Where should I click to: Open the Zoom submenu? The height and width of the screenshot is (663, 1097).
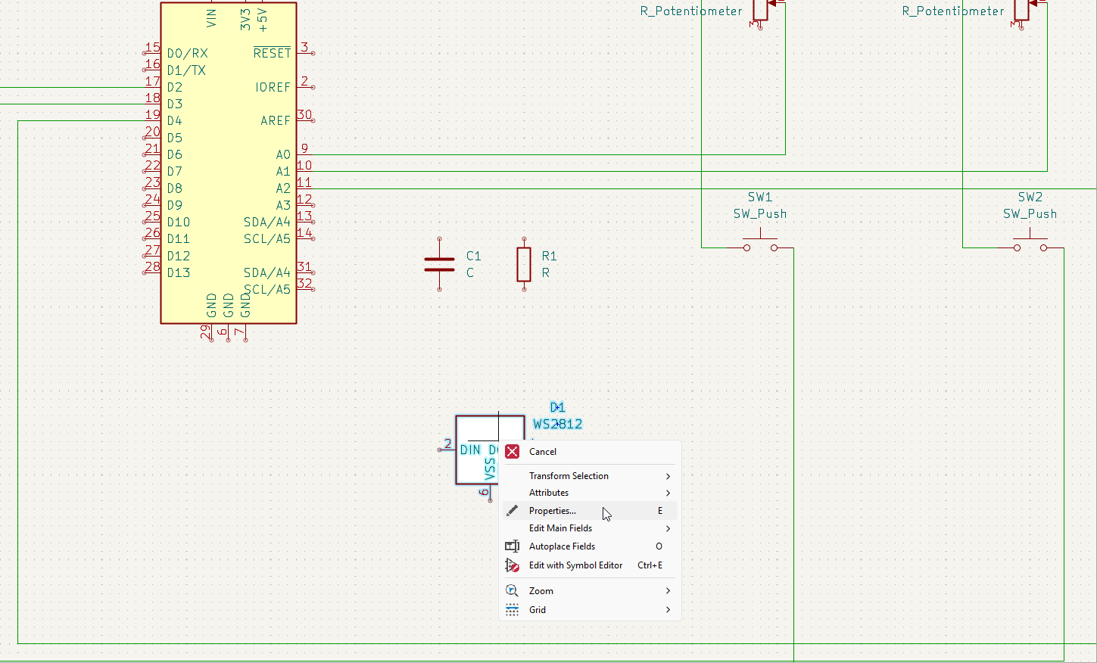pyautogui.click(x=590, y=591)
